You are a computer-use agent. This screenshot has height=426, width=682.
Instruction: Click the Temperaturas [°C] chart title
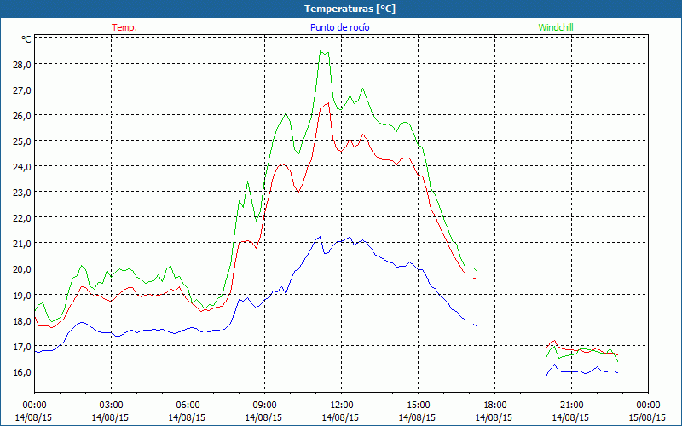350,9
